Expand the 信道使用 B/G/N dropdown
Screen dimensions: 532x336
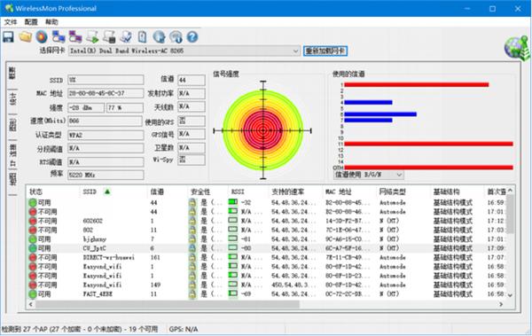coord(369,175)
